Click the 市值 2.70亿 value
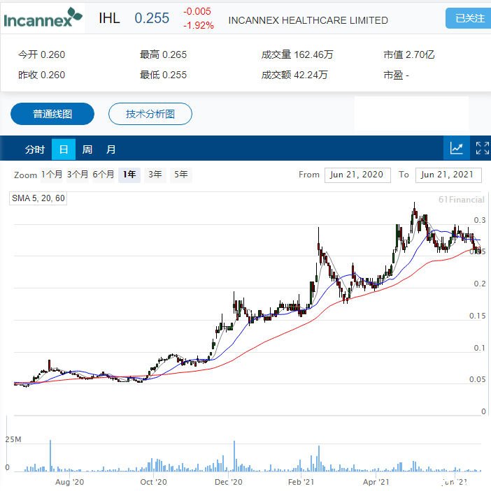Image resolution: width=491 pixels, height=491 pixels. click(409, 54)
